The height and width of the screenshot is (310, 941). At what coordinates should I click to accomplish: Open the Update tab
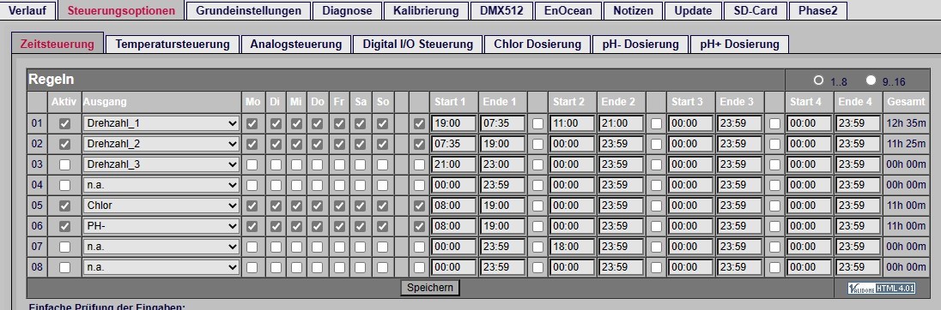pos(693,10)
